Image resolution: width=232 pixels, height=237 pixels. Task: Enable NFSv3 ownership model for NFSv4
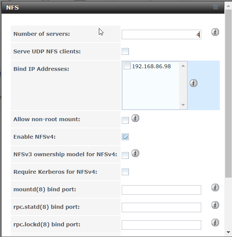tap(125, 155)
